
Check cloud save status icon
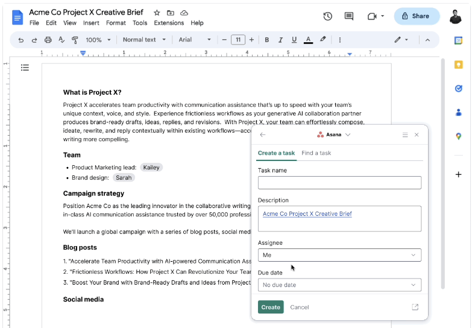(184, 13)
